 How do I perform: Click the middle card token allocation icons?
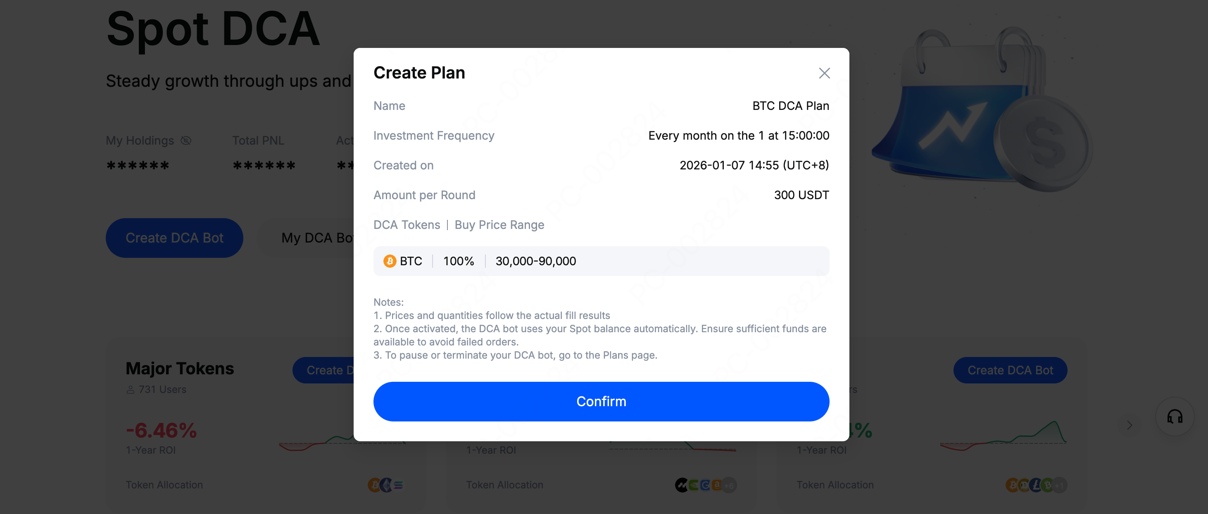705,485
